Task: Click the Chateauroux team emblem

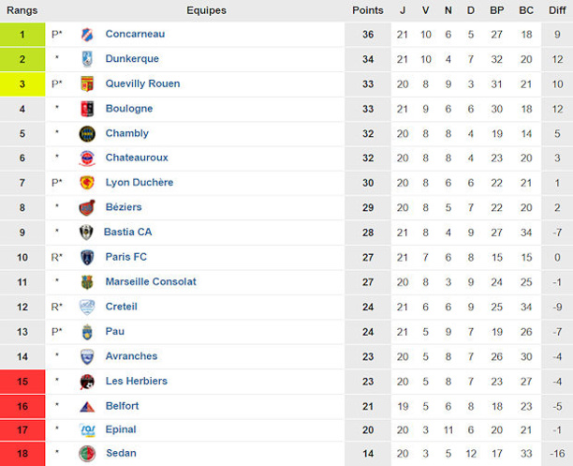Action: pyautogui.click(x=87, y=158)
